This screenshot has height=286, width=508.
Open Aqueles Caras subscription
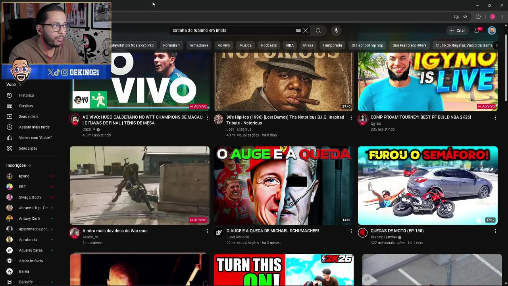click(31, 250)
